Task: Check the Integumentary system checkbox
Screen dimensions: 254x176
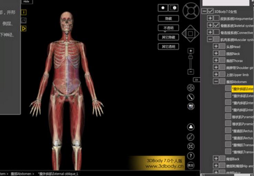Action: (216, 18)
